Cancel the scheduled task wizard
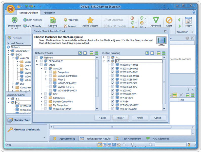This screenshot has width=201, height=152. tap(158, 118)
